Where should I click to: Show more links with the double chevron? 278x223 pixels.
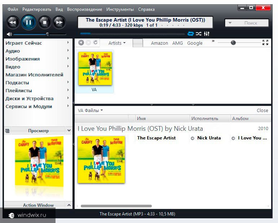[x=213, y=41]
